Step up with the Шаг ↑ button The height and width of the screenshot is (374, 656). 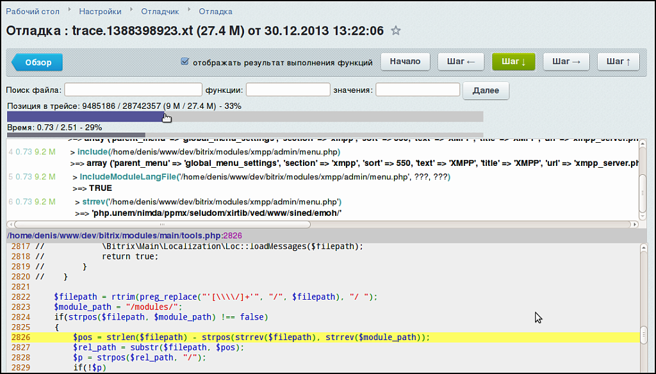[618, 61]
